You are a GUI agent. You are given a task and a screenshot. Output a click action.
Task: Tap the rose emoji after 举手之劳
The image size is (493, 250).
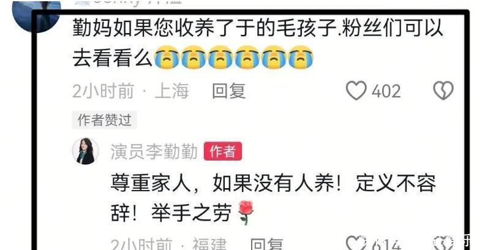pos(246,213)
